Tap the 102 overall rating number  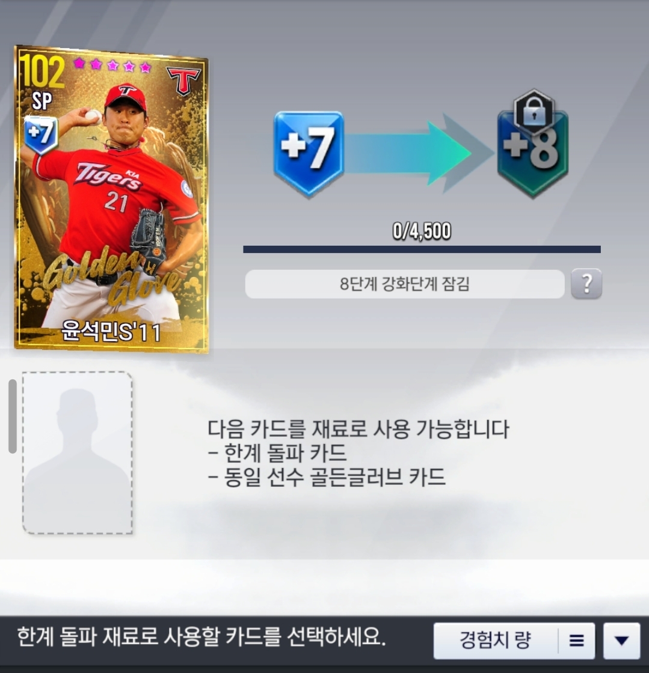click(x=43, y=72)
